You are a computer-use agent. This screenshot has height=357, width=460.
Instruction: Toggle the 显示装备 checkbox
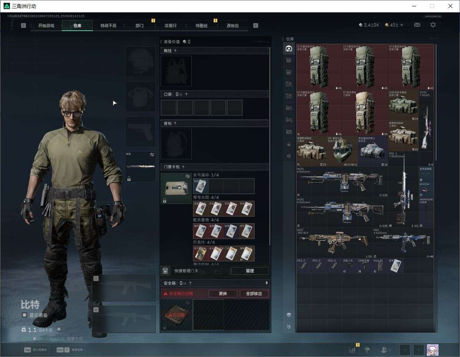pyautogui.click(x=25, y=315)
